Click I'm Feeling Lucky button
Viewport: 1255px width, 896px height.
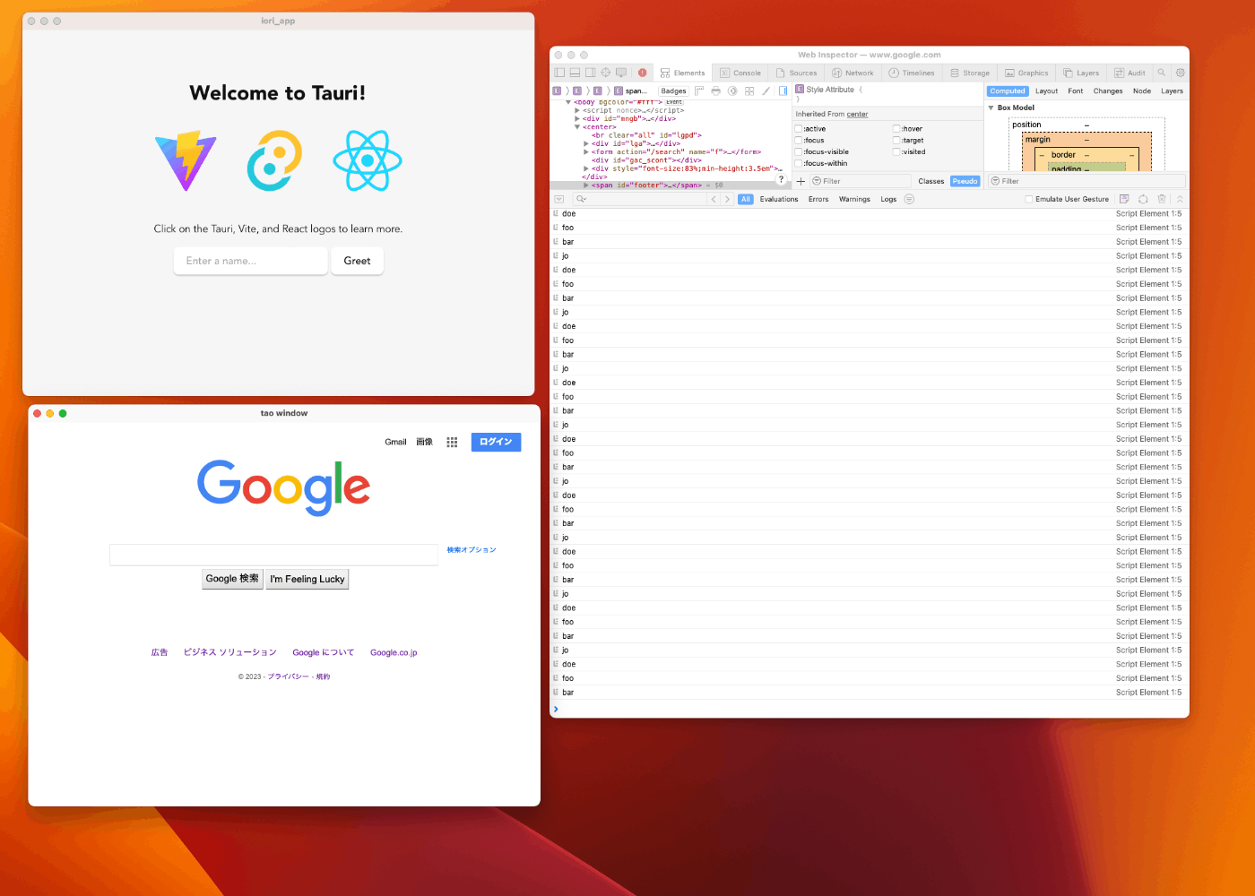pos(307,579)
